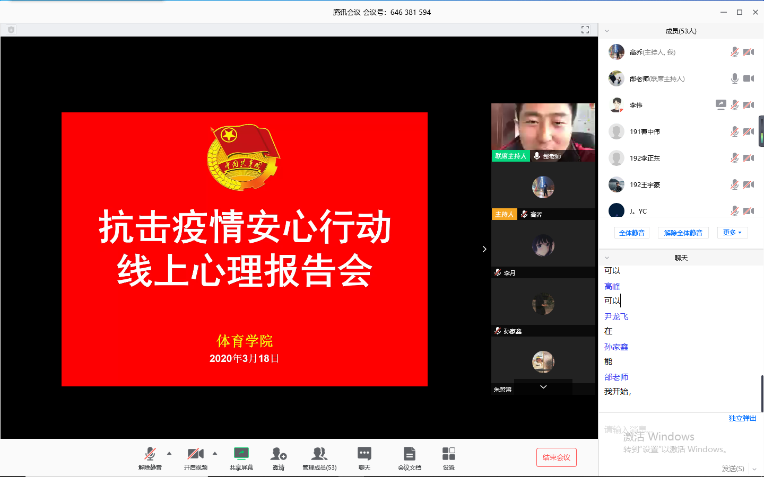This screenshot has height=477, width=764.
Task: Open the 聊天 chat button in toolbar
Action: pyautogui.click(x=364, y=458)
